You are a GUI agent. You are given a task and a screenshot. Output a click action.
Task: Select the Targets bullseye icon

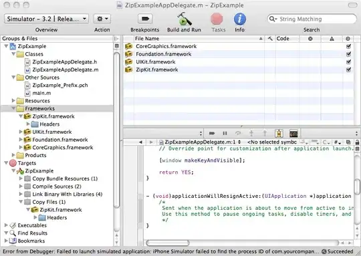point(13,163)
